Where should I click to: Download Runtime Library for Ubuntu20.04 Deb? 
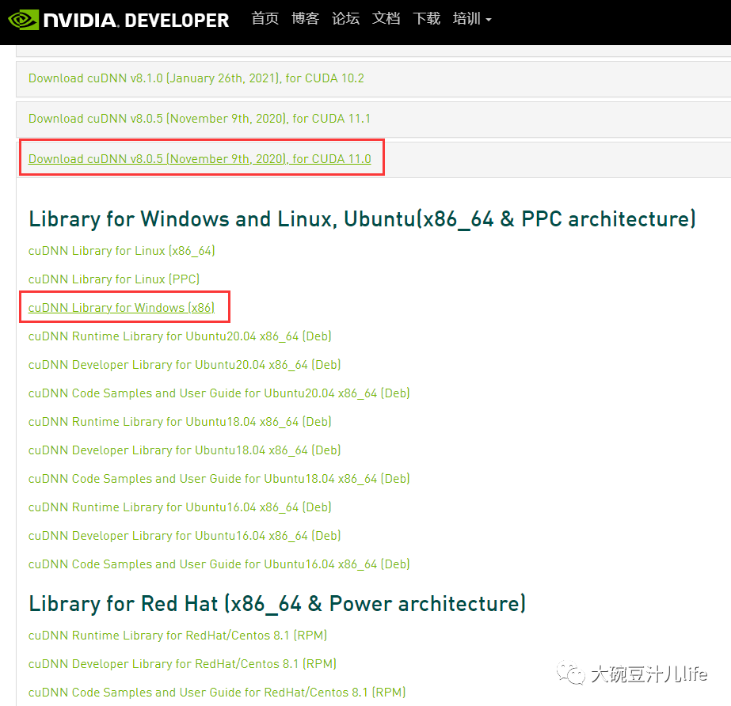point(180,336)
